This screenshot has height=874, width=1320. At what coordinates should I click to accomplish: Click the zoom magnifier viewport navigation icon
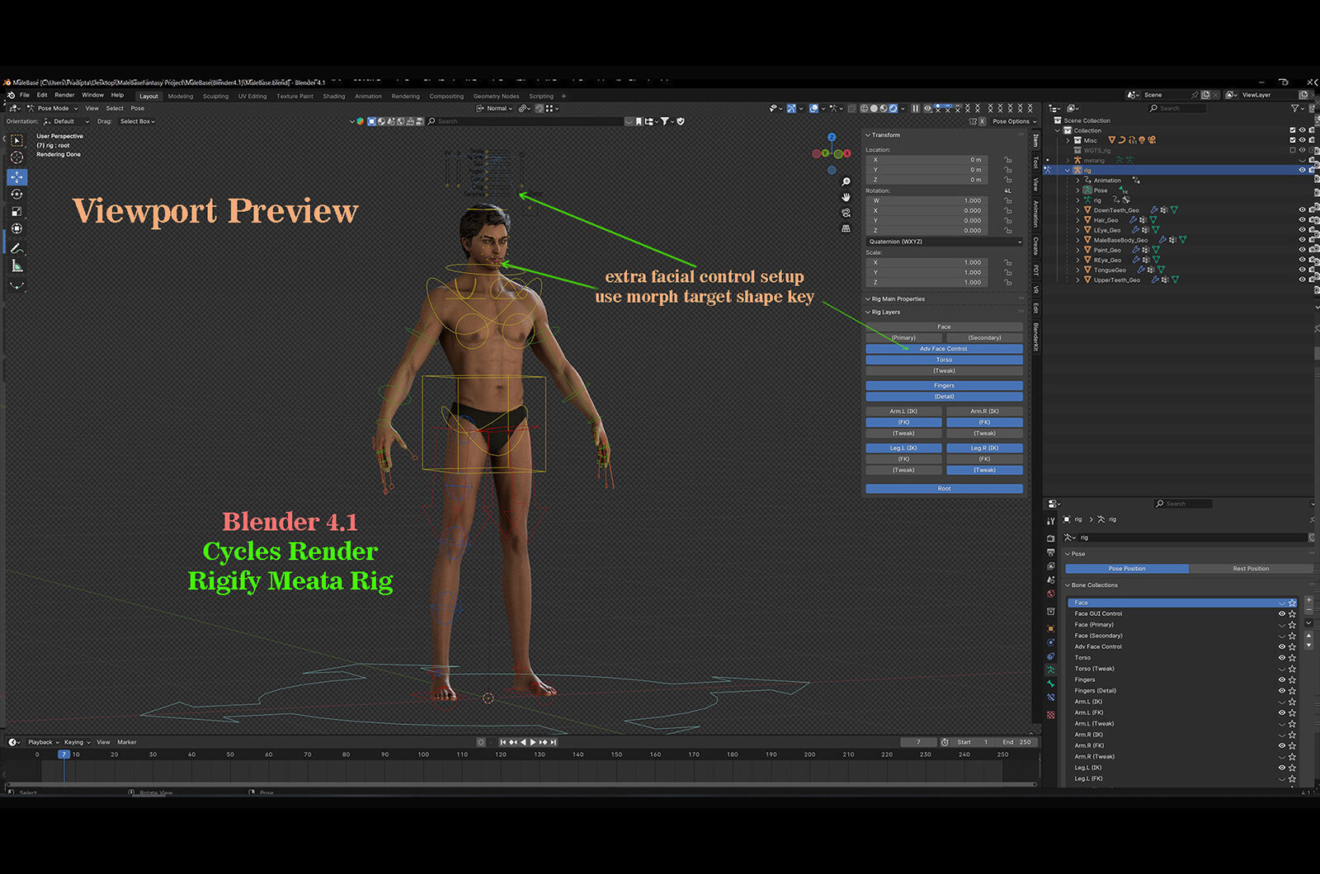(x=846, y=182)
